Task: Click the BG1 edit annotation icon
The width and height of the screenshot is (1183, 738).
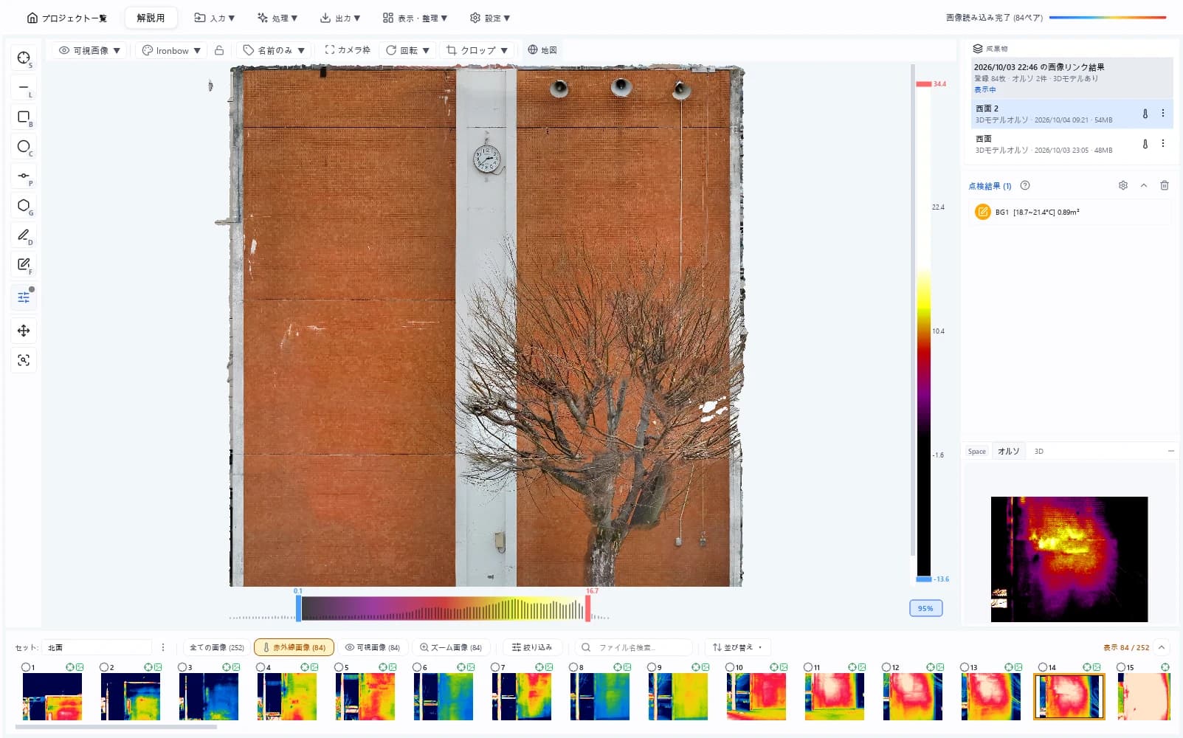Action: [x=983, y=212]
